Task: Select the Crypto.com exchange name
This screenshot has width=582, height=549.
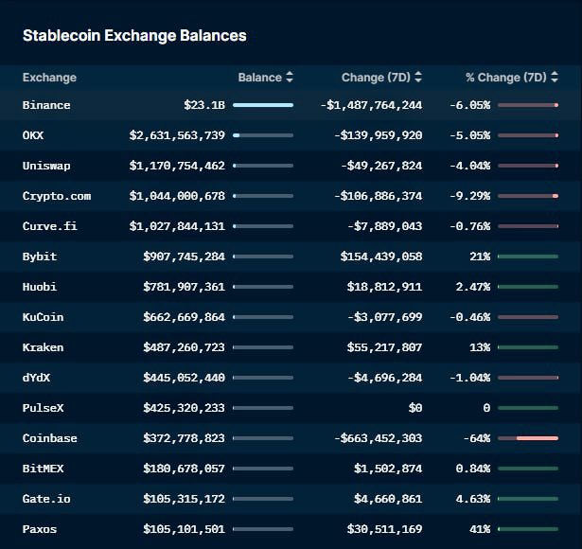Action: tap(57, 196)
